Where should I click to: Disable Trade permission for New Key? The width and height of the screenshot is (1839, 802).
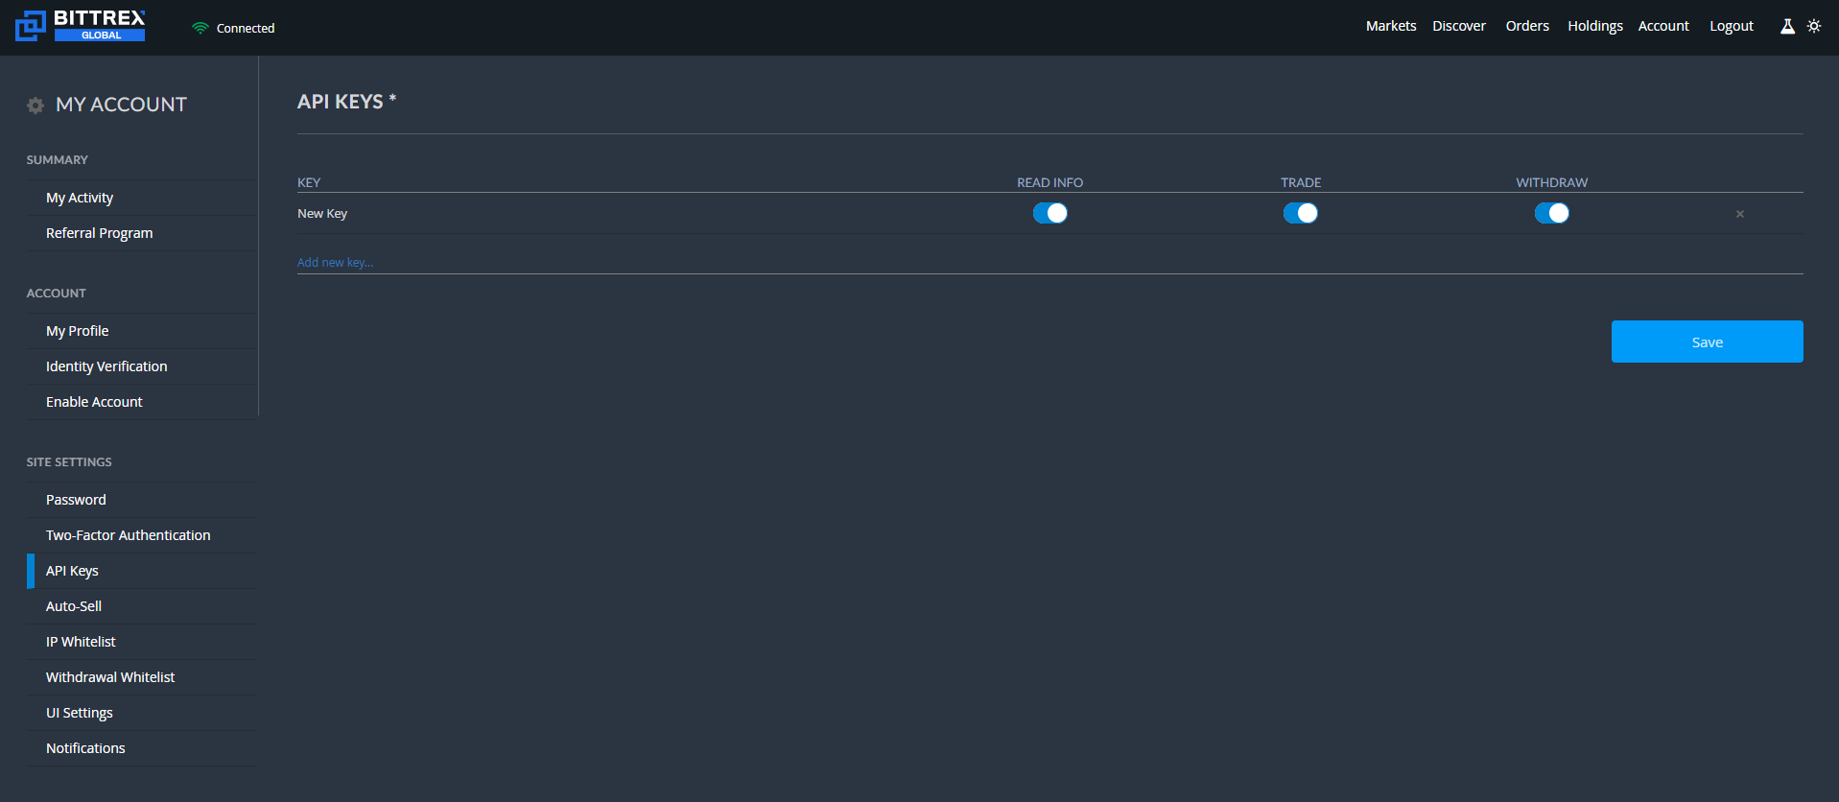coord(1300,213)
